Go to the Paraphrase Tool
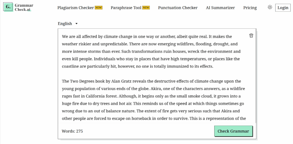The width and height of the screenshot is (293, 144). pos(126,8)
